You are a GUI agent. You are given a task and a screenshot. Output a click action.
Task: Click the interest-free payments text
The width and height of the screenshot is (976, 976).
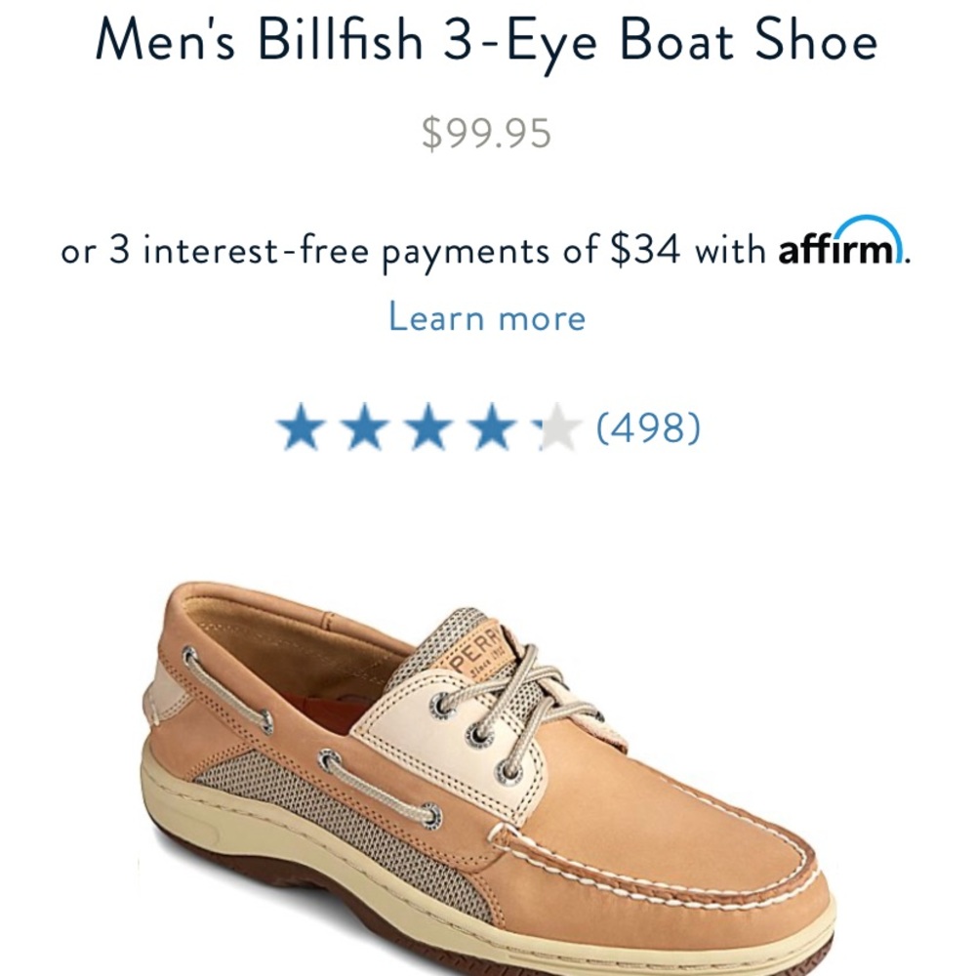(x=390, y=251)
